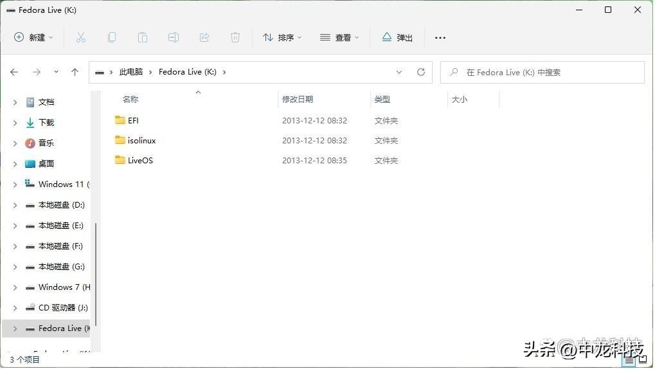This screenshot has width=655, height=369.
Task: Click the Rename icon in toolbar
Action: coord(174,38)
